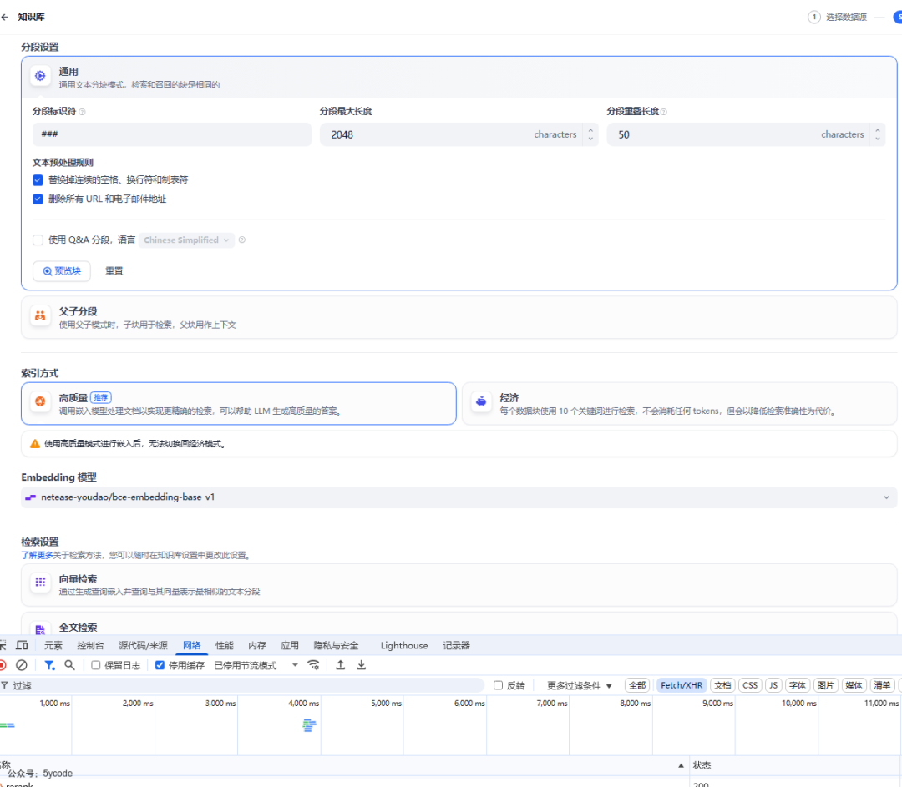Screen dimensions: 902x787
Task: Click the 分段标识符 input field
Action: click(x=171, y=134)
